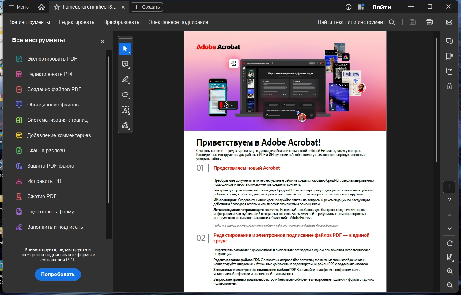
Task: Collapse to next page with down chevron
Action: click(x=449, y=228)
